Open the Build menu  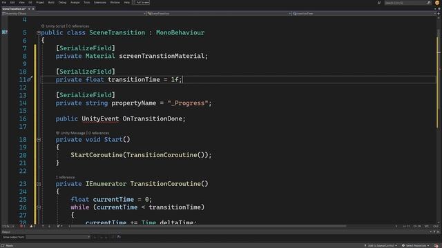point(51,2)
